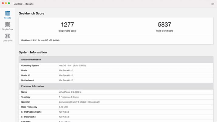Click the processor Name row label
The height and width of the screenshot is (122, 217).
point(24,92)
